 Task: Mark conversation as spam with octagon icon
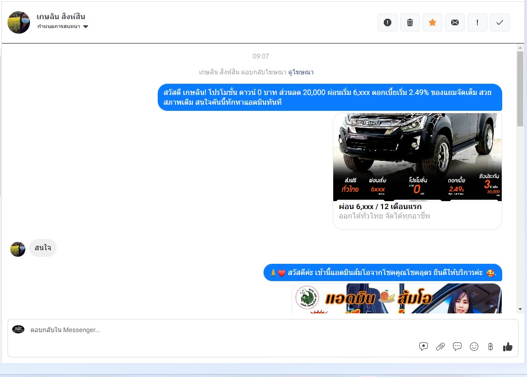click(x=388, y=22)
